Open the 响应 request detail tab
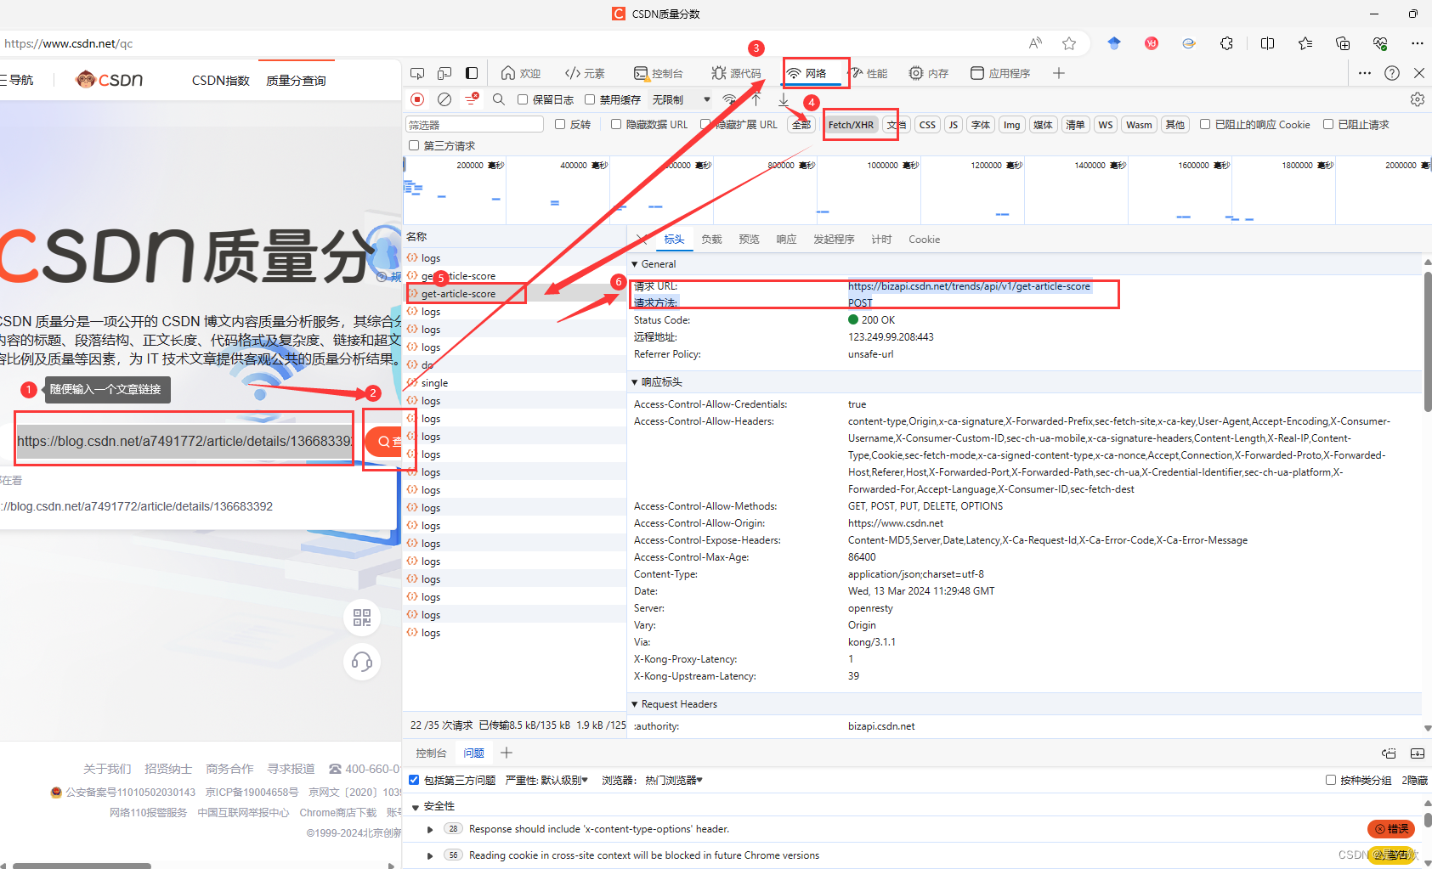The height and width of the screenshot is (869, 1432). pyautogui.click(x=786, y=240)
